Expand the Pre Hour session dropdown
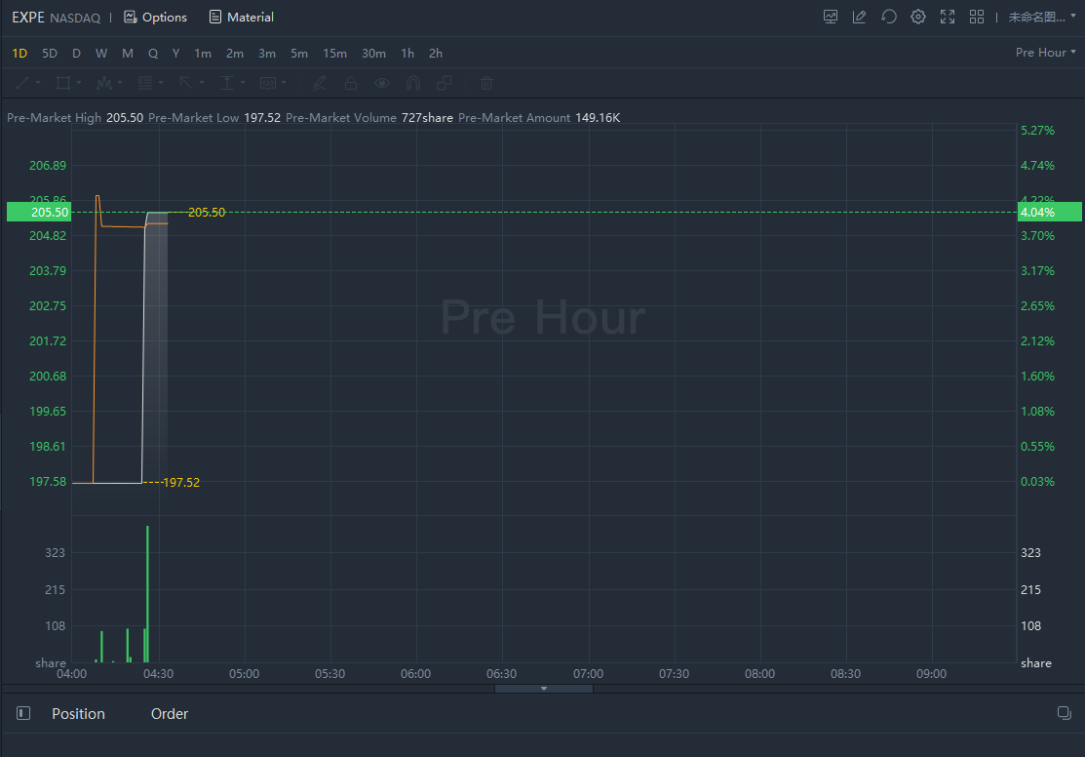1085x757 pixels. click(x=1045, y=53)
